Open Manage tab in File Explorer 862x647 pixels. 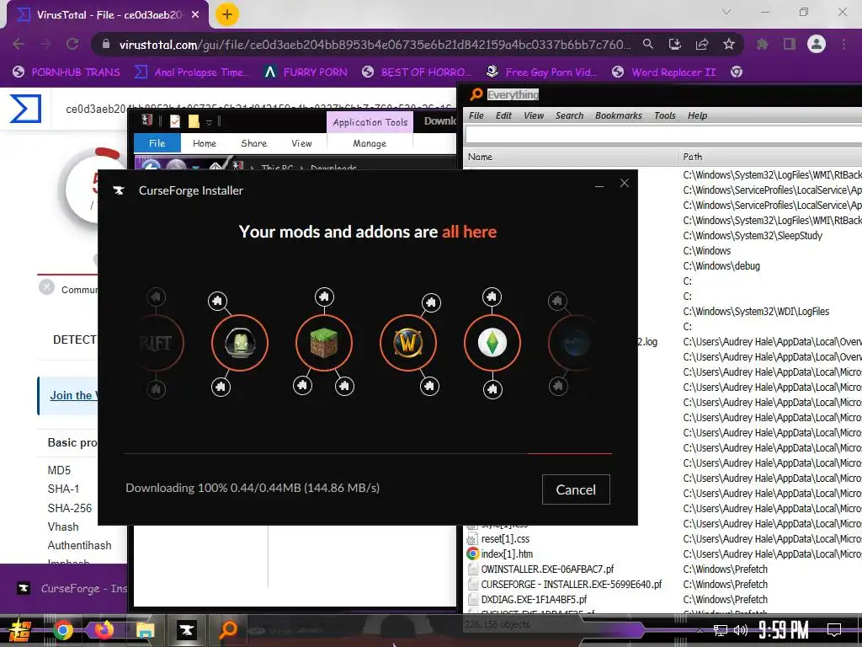pos(370,143)
